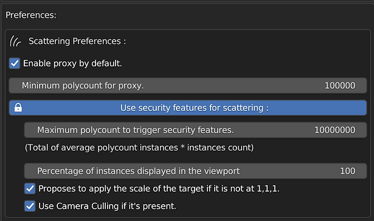The height and width of the screenshot is (221, 374).
Task: Click the Preferences: heading text
Action: tap(31, 15)
